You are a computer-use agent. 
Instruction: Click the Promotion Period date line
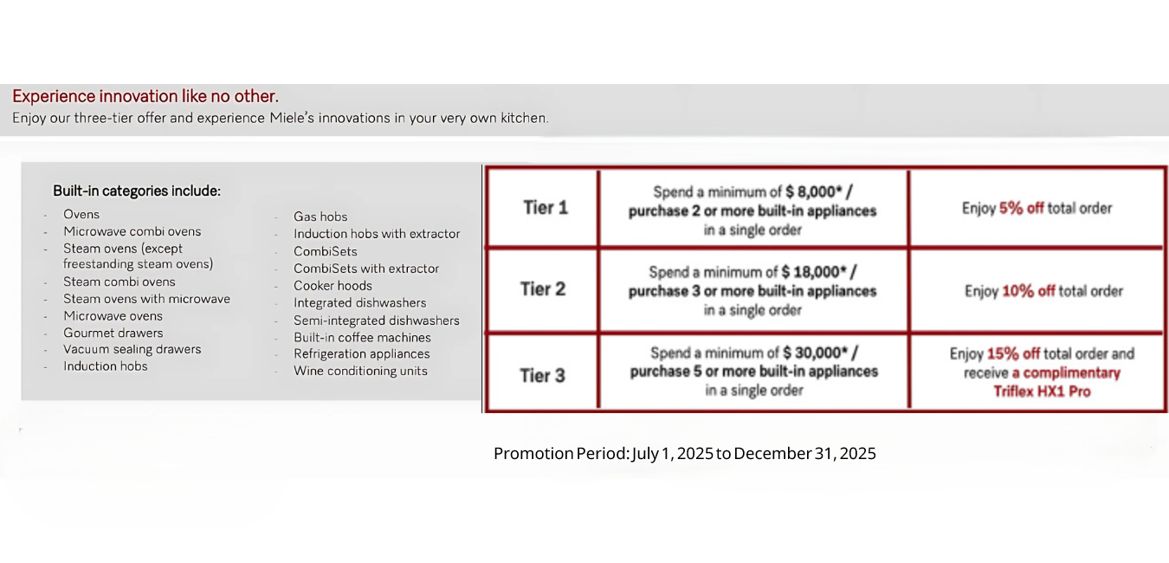pos(684,453)
